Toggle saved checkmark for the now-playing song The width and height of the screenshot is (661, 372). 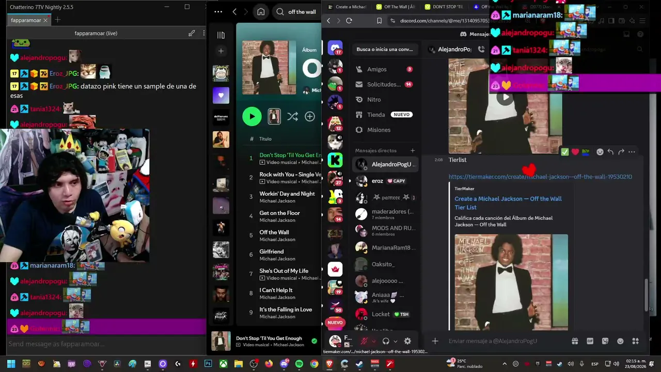[x=314, y=341]
